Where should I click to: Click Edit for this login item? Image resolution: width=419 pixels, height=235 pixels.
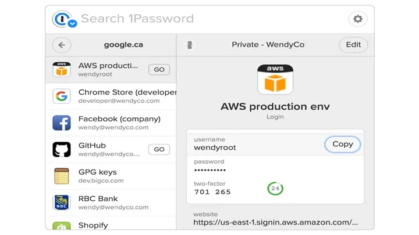coord(353,45)
